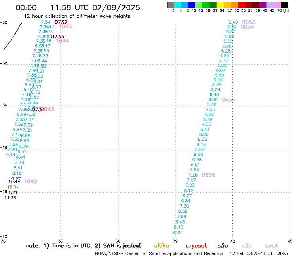Viewport: 293px width, 257px height.
Task: Click the swot timestamp 1044
Action: tap(63, 40)
